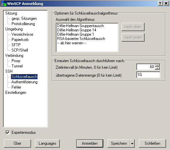Click the WinSCP title bar icon
This screenshot has height=150, width=170.
3,4
